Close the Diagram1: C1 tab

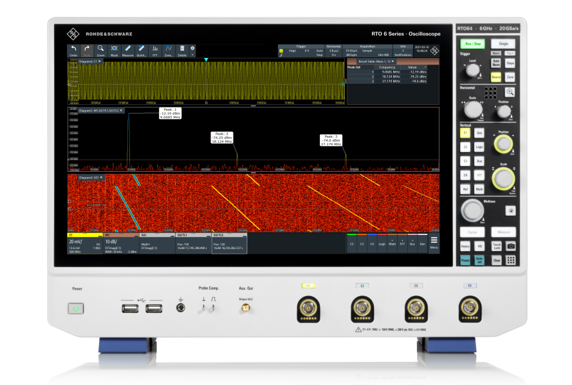click(x=100, y=62)
